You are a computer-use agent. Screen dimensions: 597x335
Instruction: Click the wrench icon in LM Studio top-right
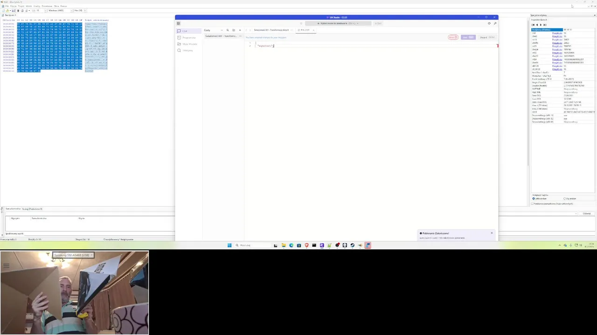tap(495, 23)
